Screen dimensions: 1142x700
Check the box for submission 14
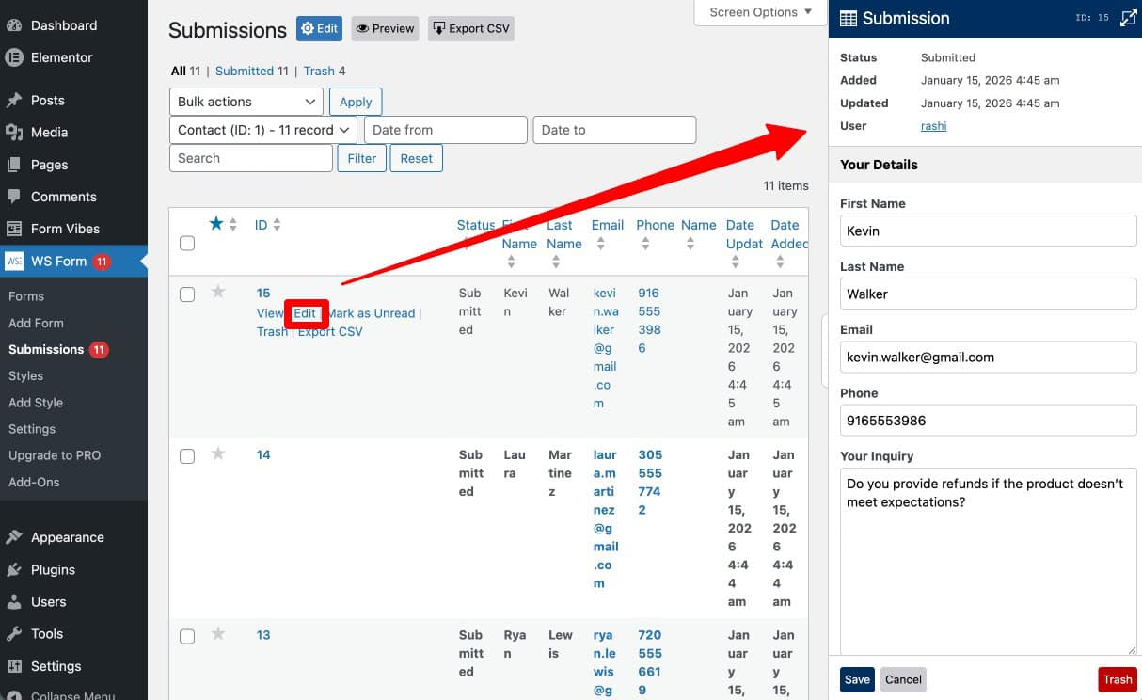pos(187,456)
